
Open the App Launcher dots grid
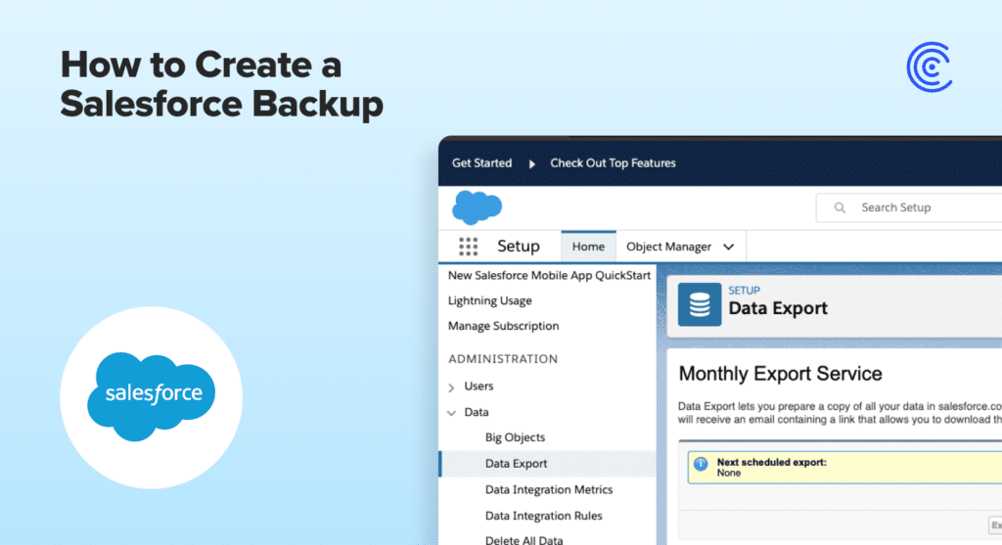[469, 247]
